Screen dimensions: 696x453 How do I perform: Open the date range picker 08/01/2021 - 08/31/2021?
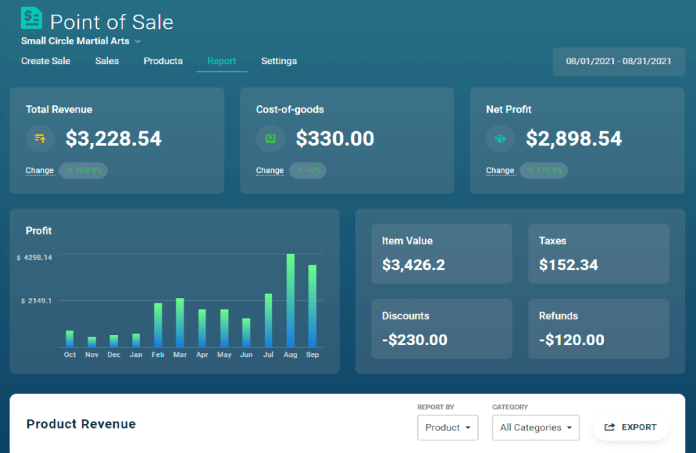coord(619,61)
